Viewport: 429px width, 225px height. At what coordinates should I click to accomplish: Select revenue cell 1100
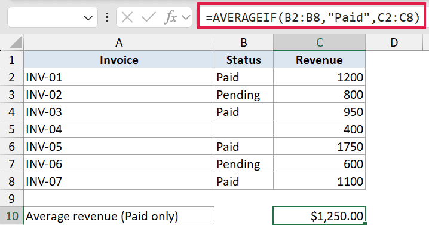(x=319, y=181)
